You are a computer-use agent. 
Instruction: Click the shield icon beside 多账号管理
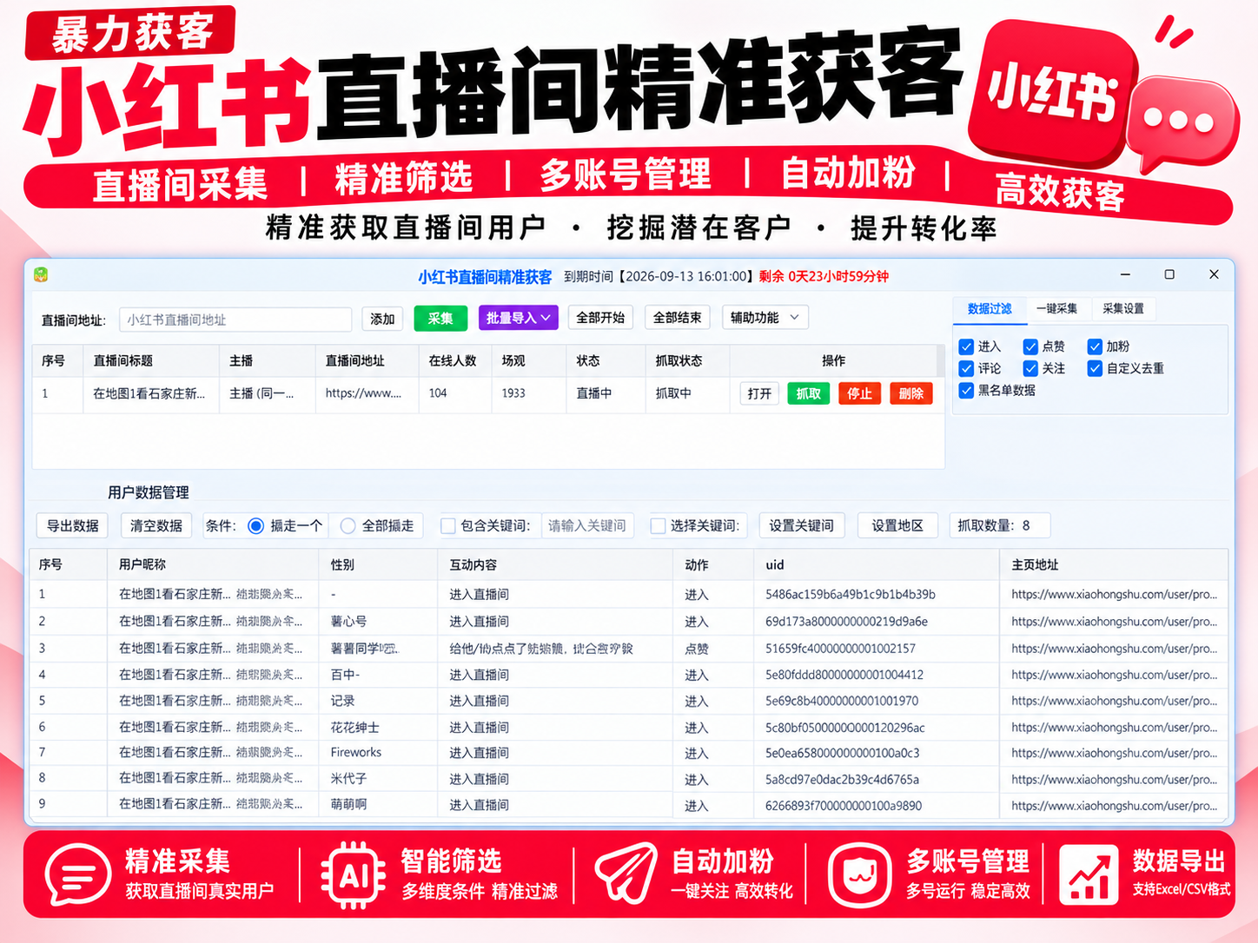pyautogui.click(x=859, y=875)
